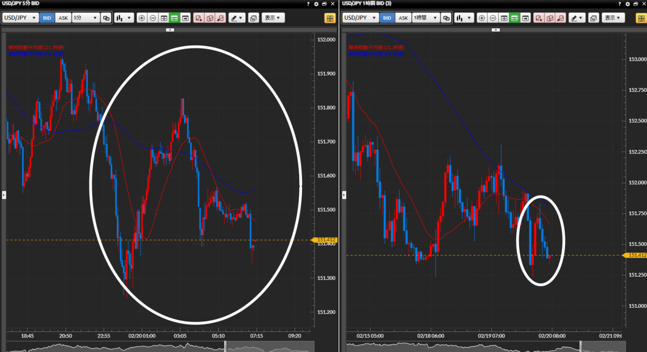The width and height of the screenshot is (647, 352).
Task: Click the 02/20 08:00 time label in 1時間 chart
Action: tap(552, 335)
